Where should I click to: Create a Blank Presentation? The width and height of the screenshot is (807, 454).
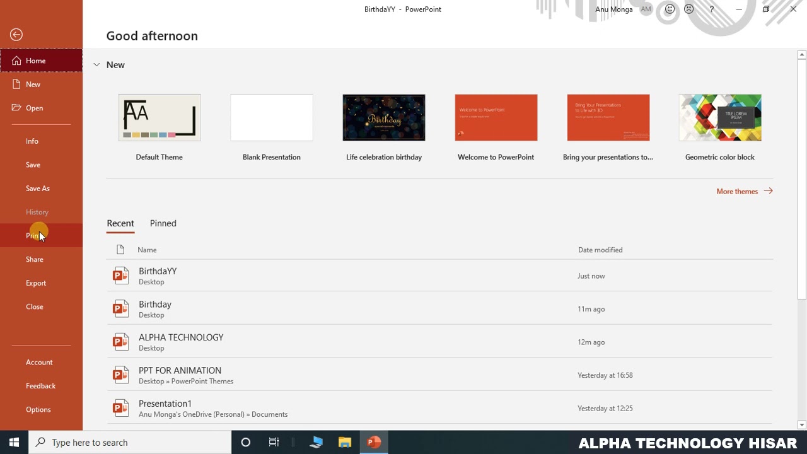pyautogui.click(x=272, y=118)
